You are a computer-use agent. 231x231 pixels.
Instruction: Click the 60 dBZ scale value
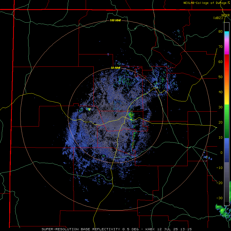tap(220, 62)
